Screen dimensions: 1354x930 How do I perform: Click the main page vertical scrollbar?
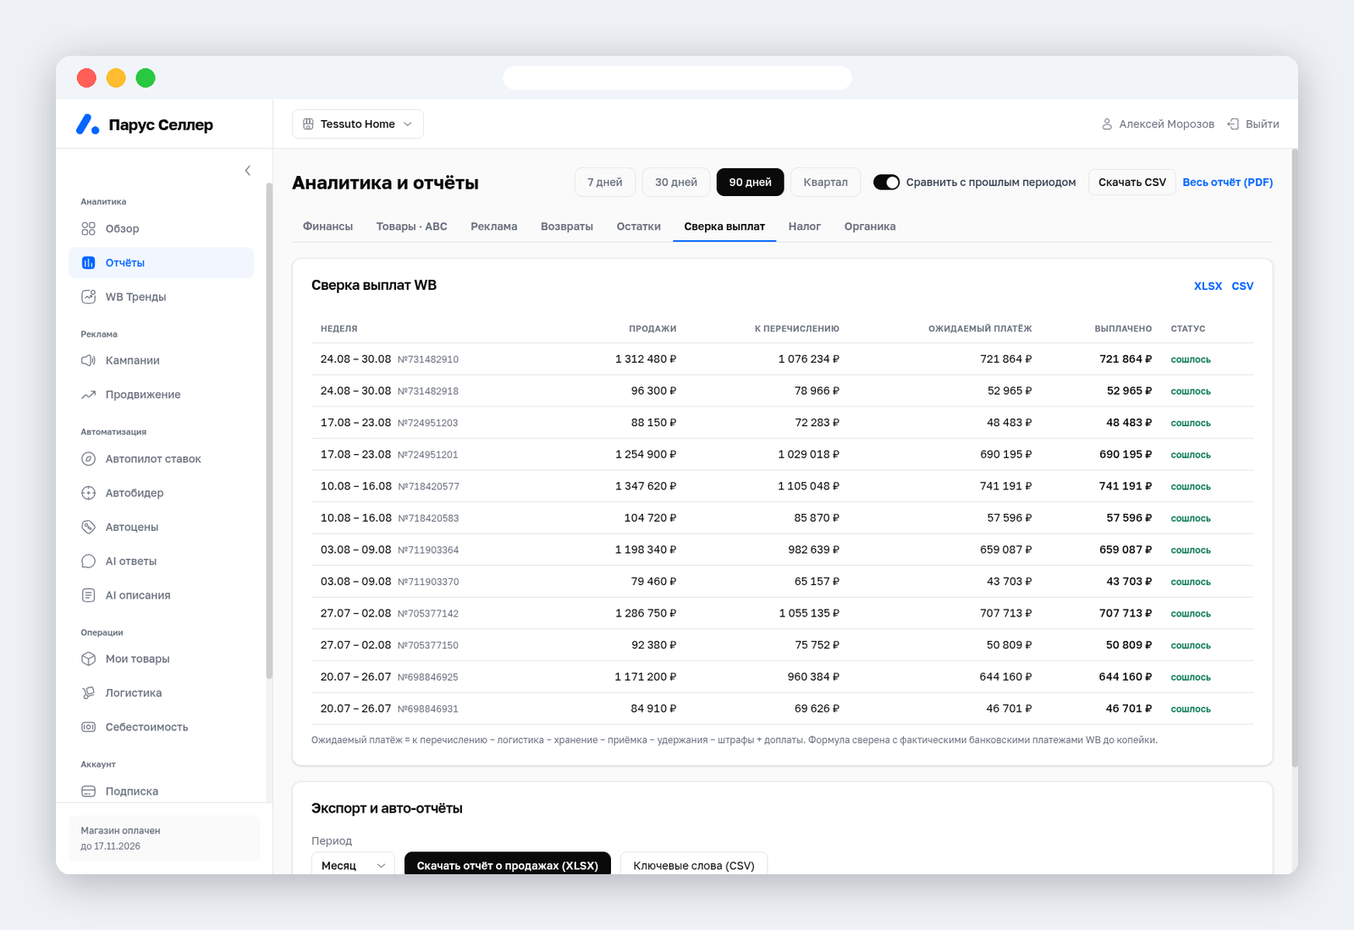tap(1294, 458)
